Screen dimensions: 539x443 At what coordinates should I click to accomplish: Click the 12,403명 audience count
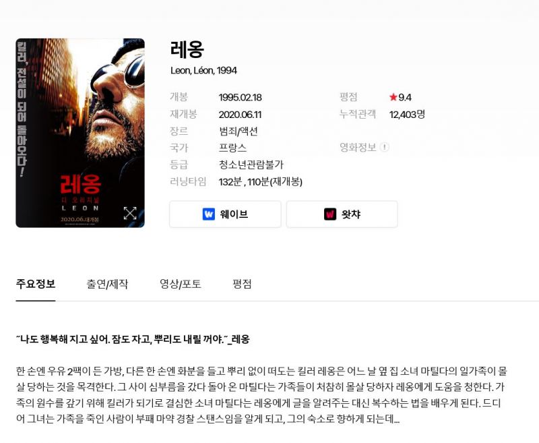click(407, 115)
